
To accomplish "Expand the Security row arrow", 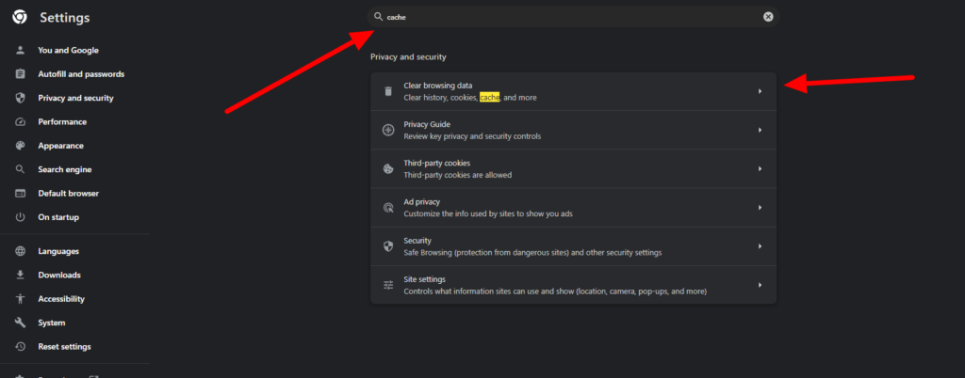I will [x=761, y=246].
